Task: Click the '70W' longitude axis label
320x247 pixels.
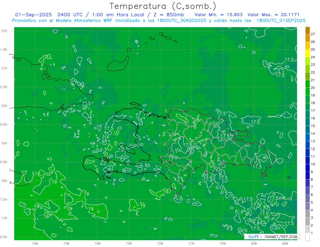Action: pyautogui.click(x=223, y=244)
